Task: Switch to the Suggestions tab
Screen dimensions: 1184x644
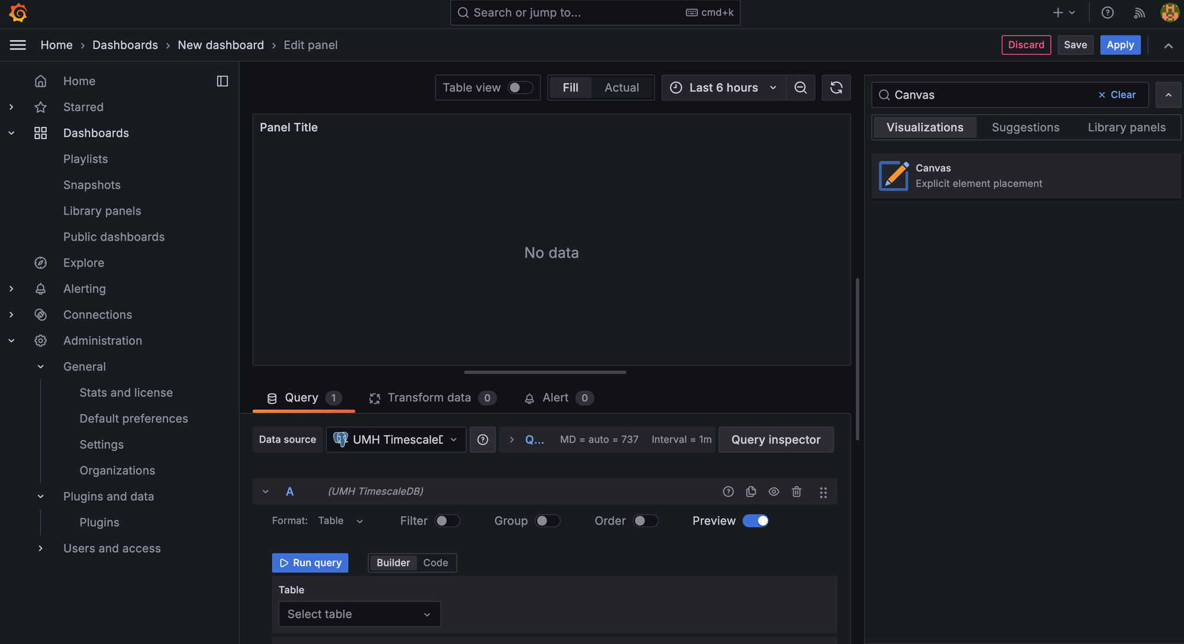Action: tap(1025, 127)
